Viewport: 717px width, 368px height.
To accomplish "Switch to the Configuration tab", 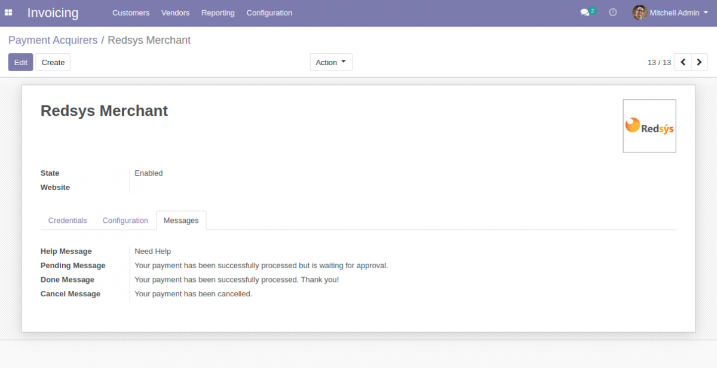I will [125, 220].
